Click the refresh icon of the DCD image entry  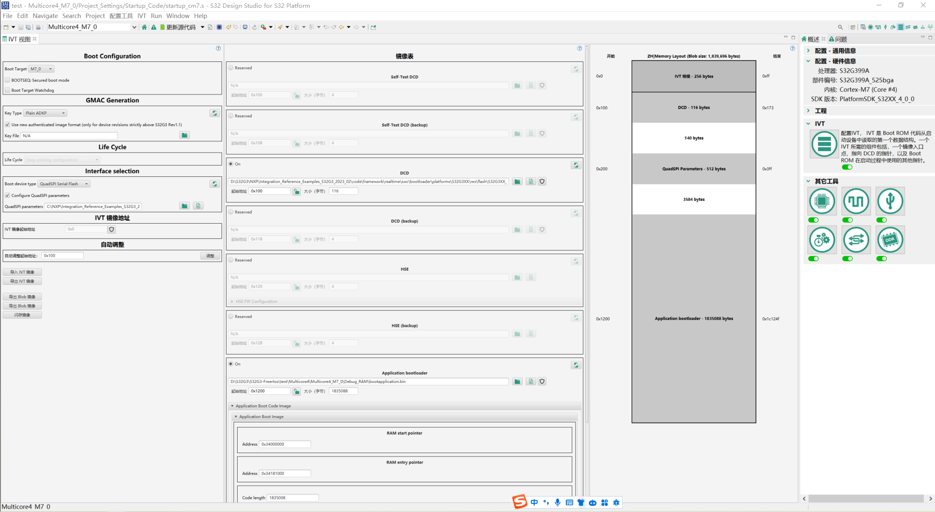point(576,165)
